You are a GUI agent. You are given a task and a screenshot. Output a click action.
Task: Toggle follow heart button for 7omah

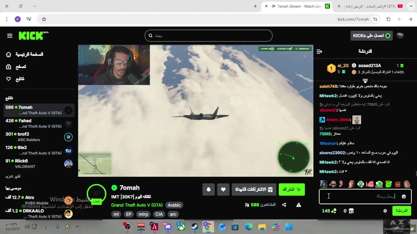tap(223, 189)
